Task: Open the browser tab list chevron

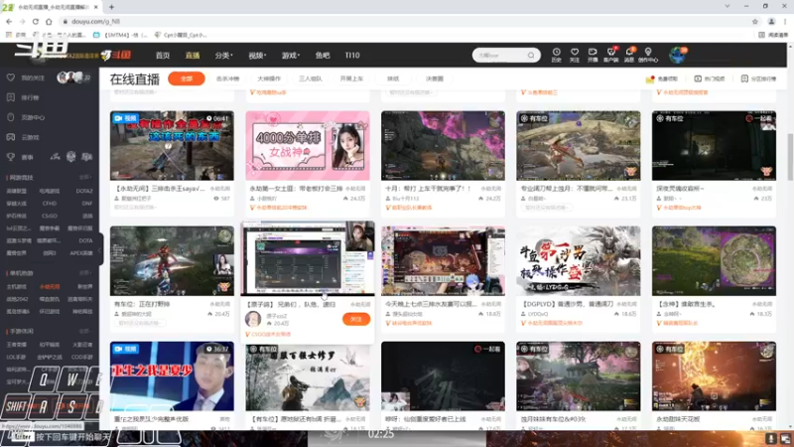Action: pyautogui.click(x=728, y=6)
